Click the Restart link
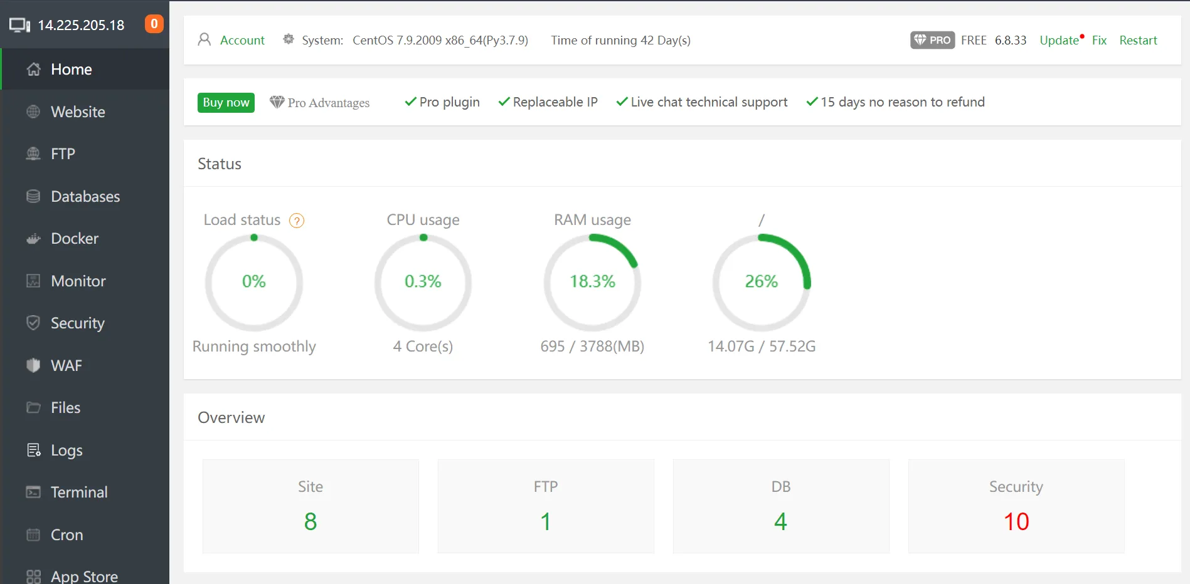The width and height of the screenshot is (1190, 584). [1138, 40]
